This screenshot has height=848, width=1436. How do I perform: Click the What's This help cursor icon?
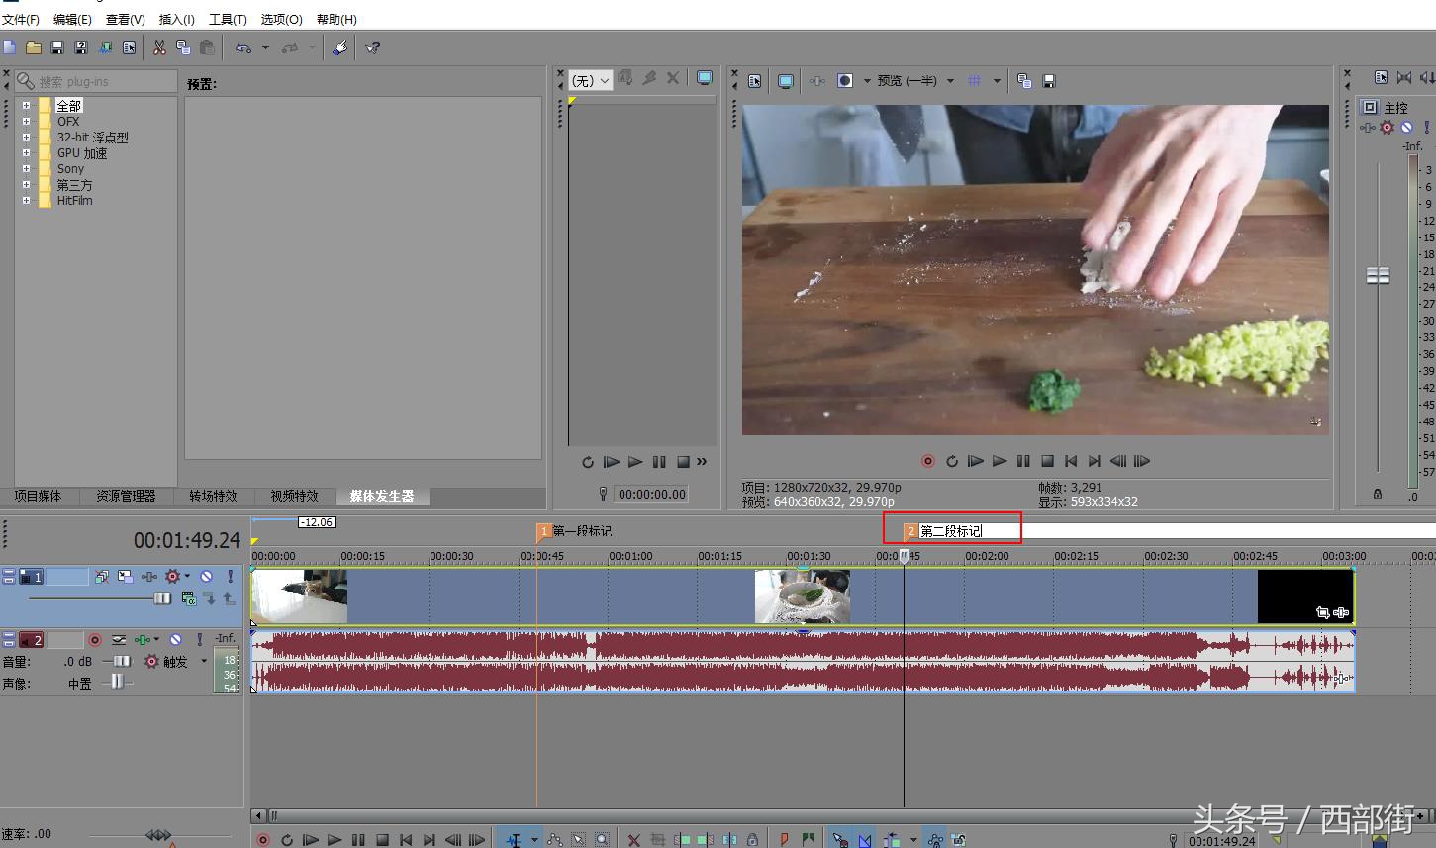373,47
